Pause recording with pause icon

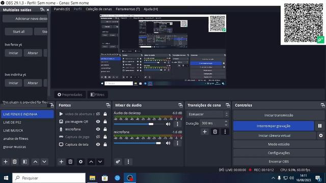[320, 126]
